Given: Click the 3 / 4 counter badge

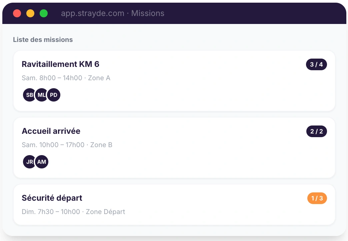Looking at the screenshot, I should pyautogui.click(x=316, y=64).
